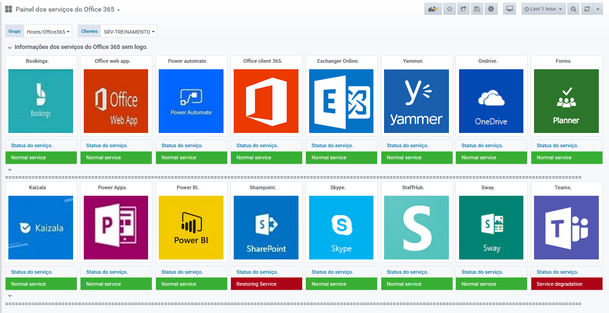
Task: Click the Yammer logo tile
Action: click(x=416, y=101)
